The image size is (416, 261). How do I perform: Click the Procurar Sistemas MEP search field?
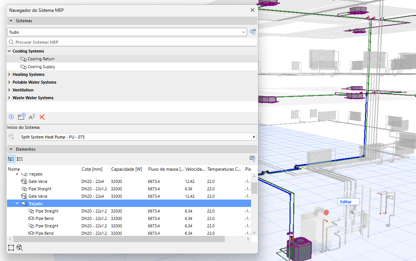[132, 42]
